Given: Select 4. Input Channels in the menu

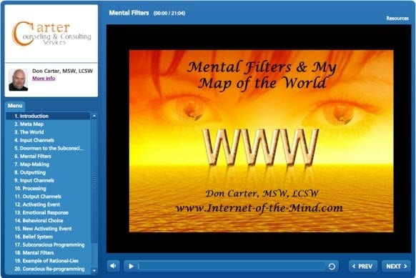Looking at the screenshot, I should tap(48, 140).
